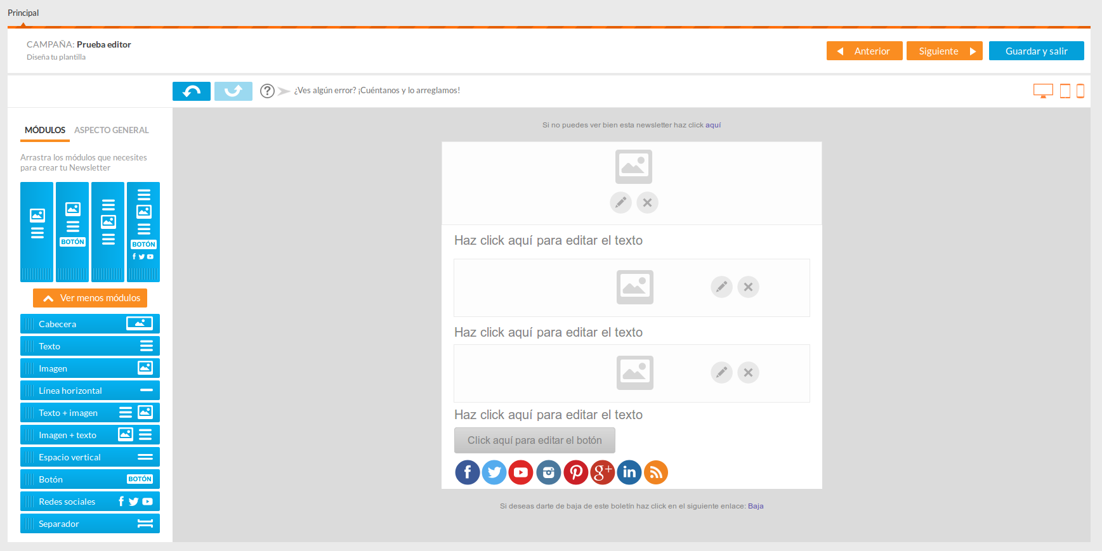1102x551 pixels.
Task: Open the Aspecto General tab
Action: click(x=112, y=130)
